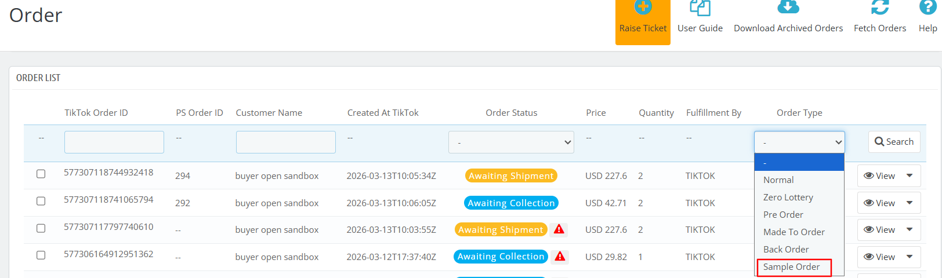The image size is (942, 278).
Task: Click warning icon on order 577307117797740610
Action: [559, 229]
